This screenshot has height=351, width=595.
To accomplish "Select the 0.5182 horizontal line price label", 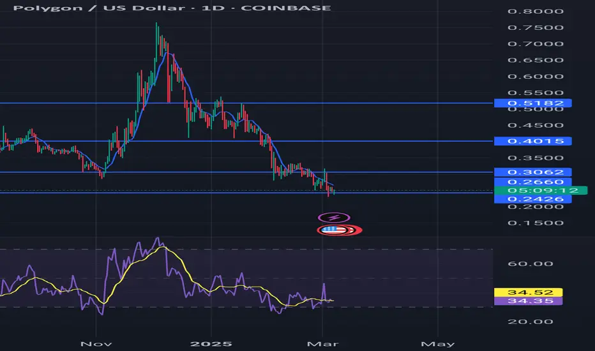I will click(x=533, y=103).
